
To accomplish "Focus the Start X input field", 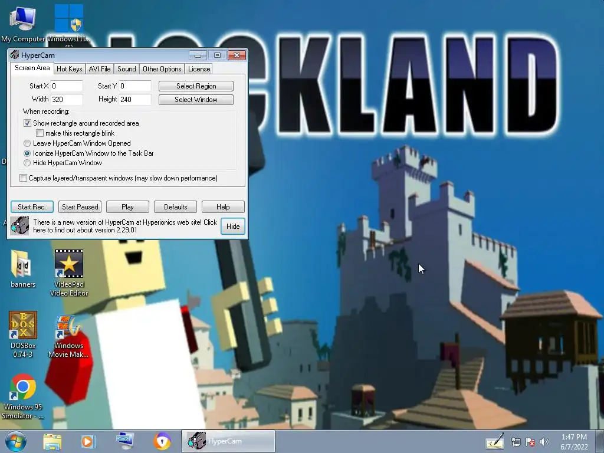I will (67, 86).
